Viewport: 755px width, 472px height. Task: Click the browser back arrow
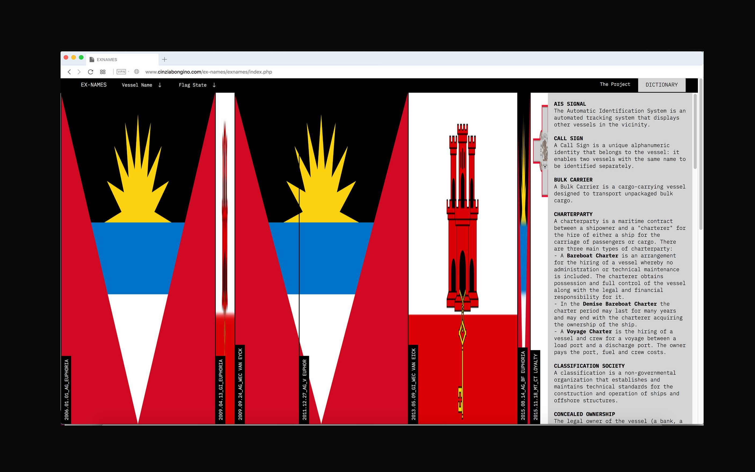click(x=69, y=72)
